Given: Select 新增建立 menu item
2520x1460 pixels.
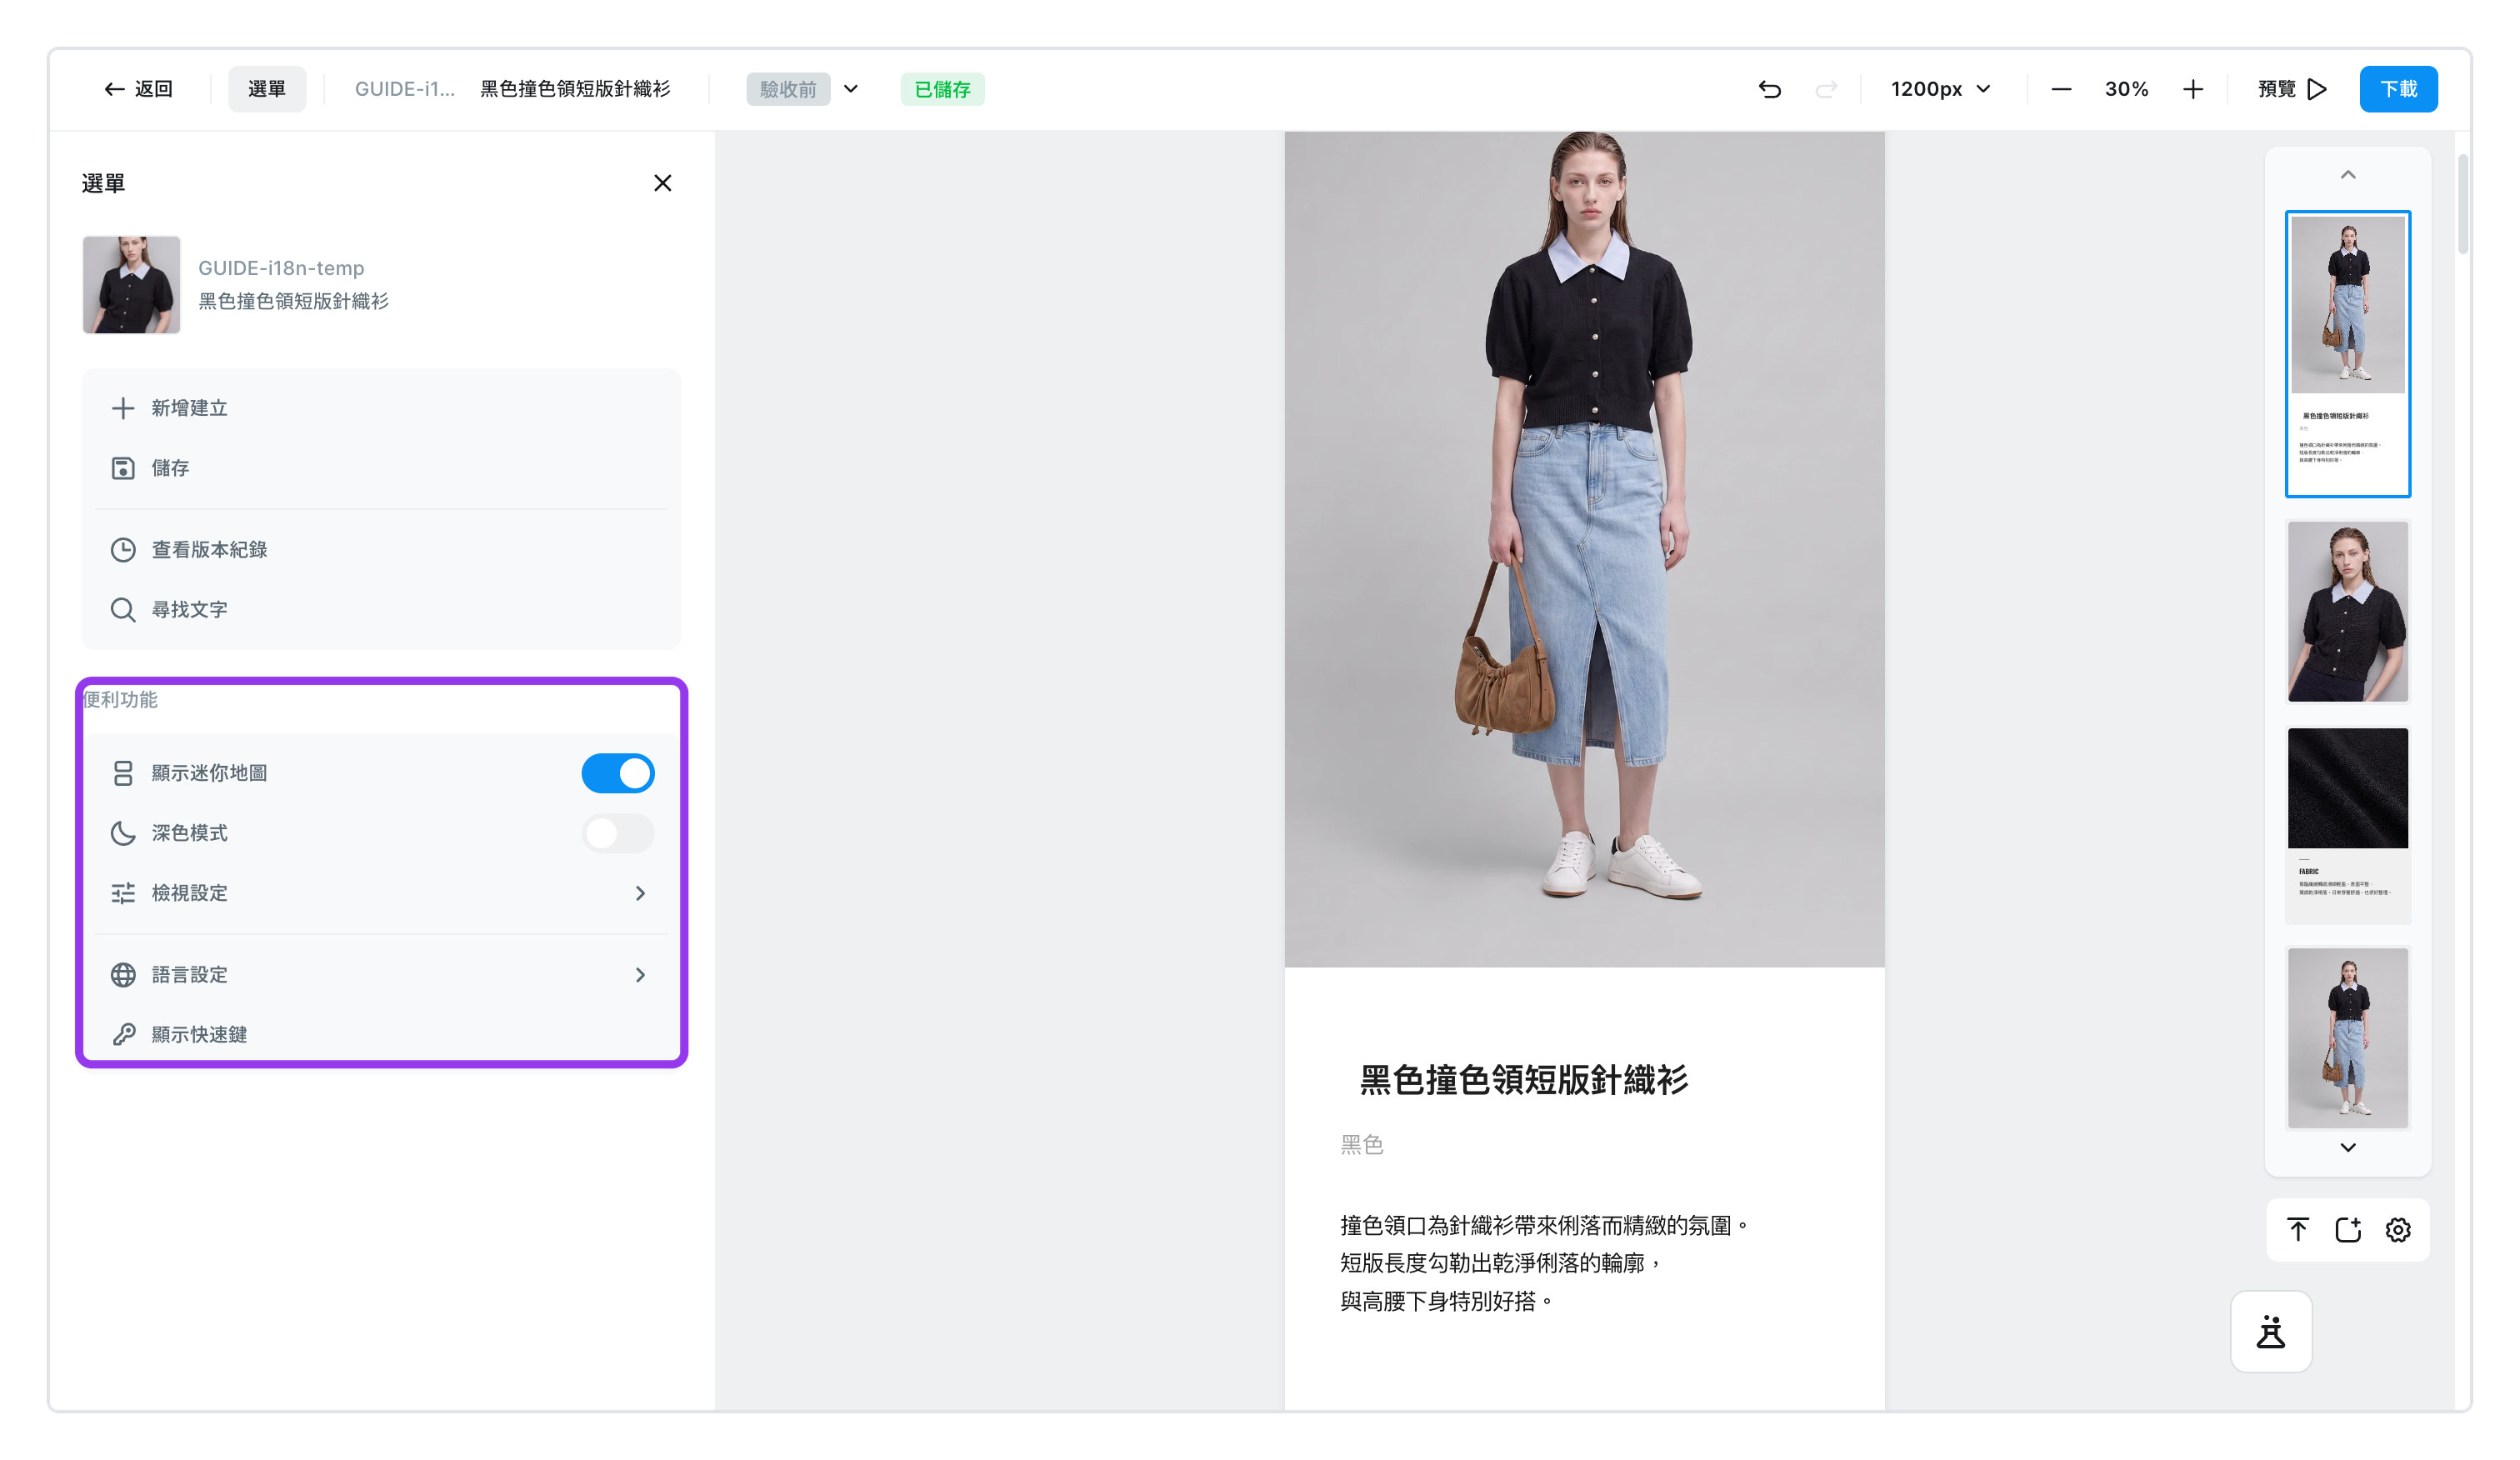Looking at the screenshot, I should pos(380,408).
